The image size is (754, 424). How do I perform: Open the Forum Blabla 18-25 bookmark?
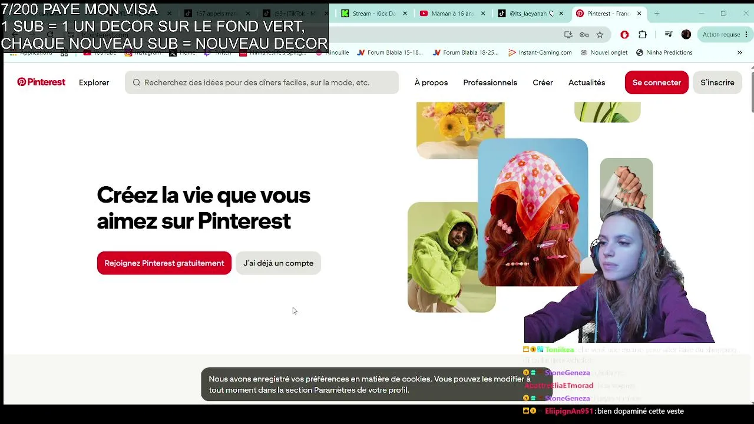coord(465,52)
